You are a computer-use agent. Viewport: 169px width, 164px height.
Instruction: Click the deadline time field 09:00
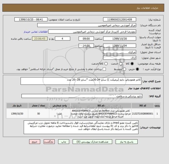86,39
